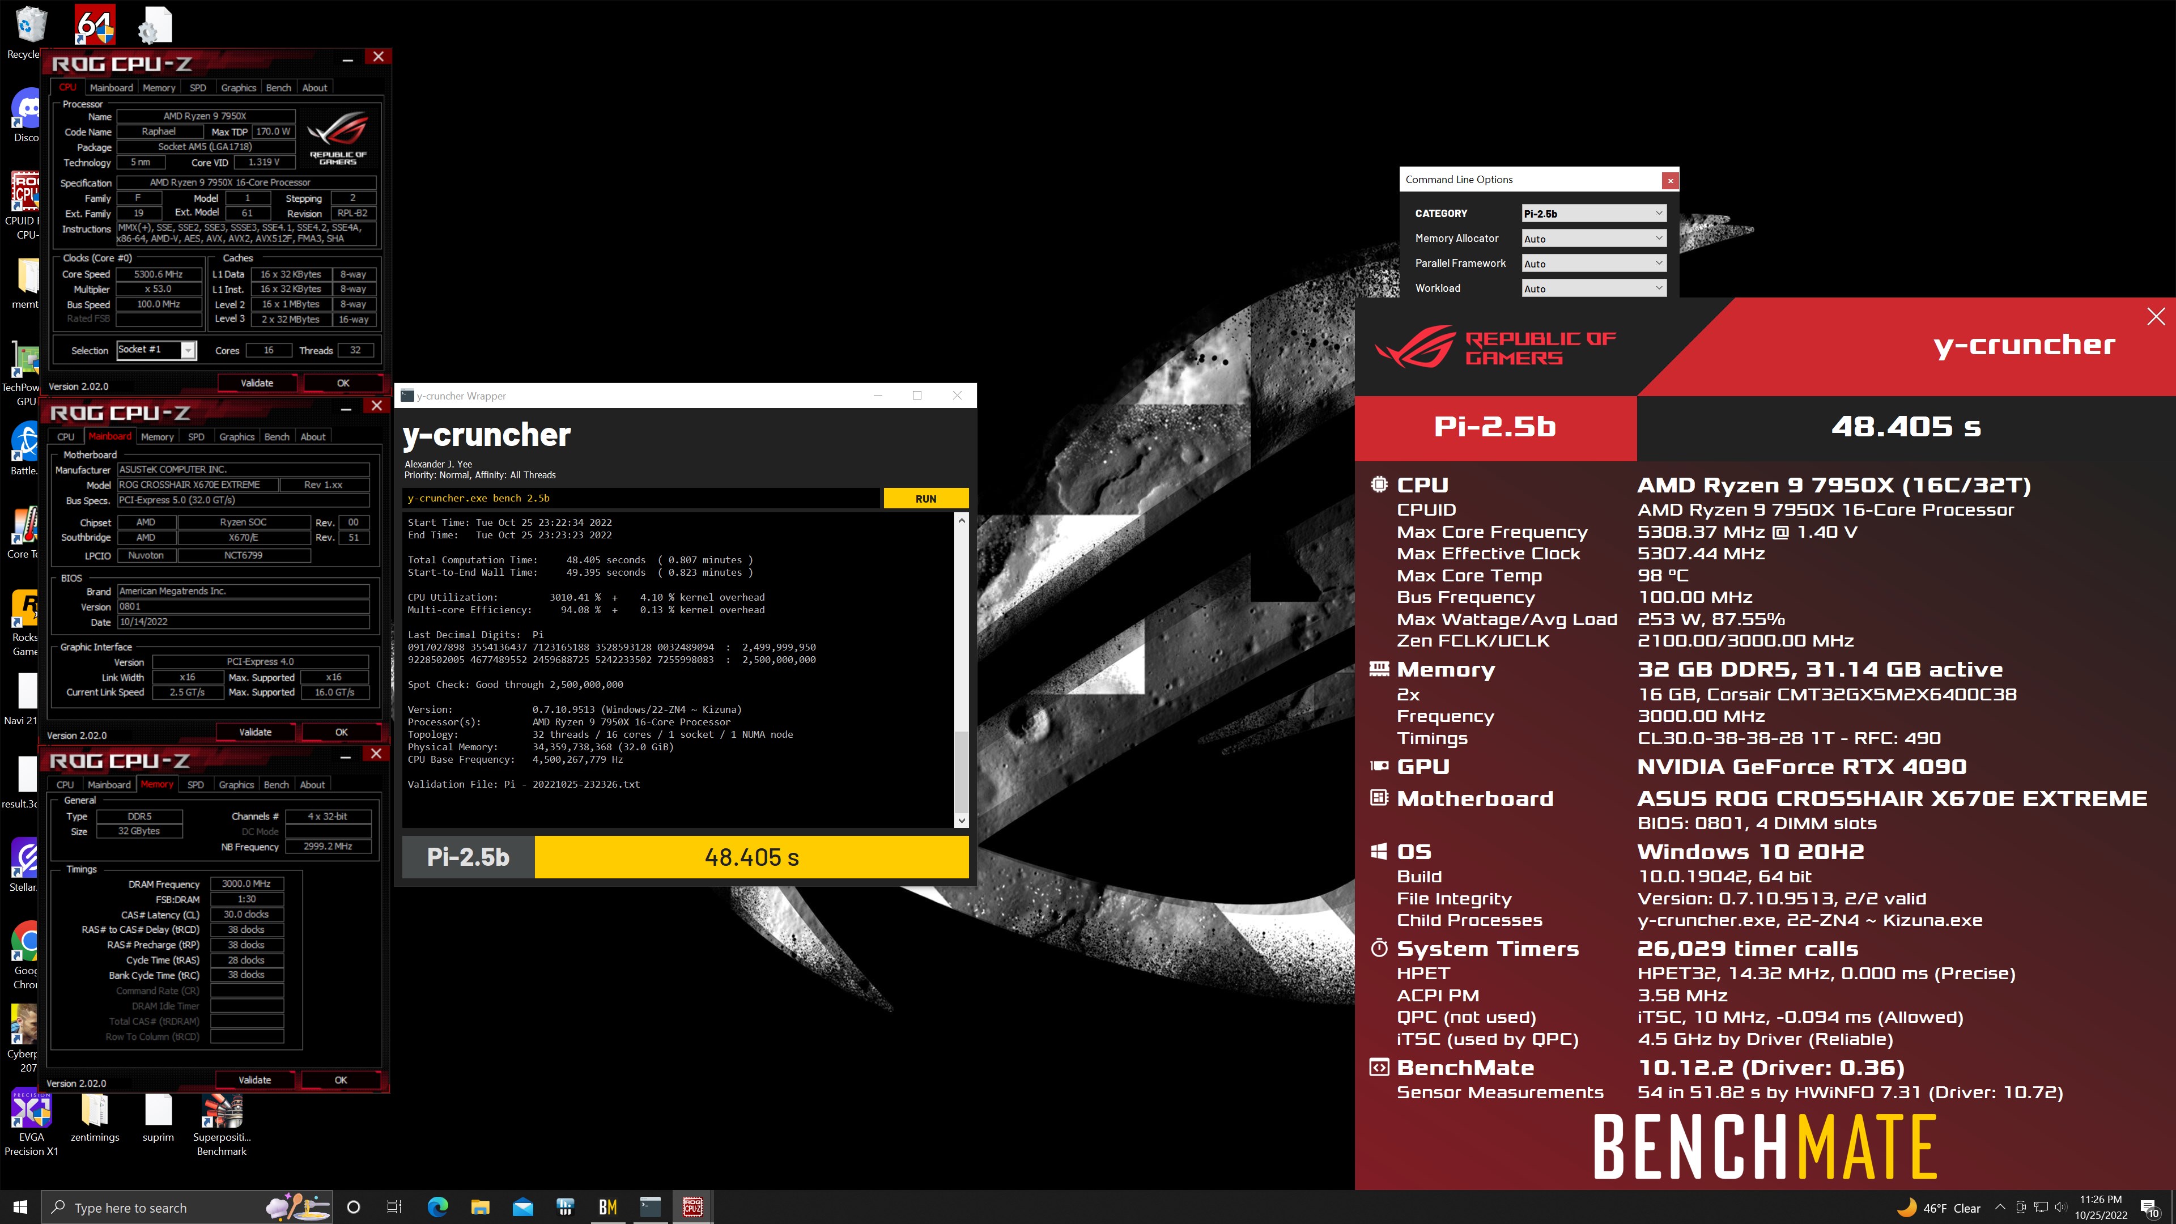Click the 3000.0 MHz DRAM Frequency value
This screenshot has height=1224, width=2176.
tap(246, 883)
